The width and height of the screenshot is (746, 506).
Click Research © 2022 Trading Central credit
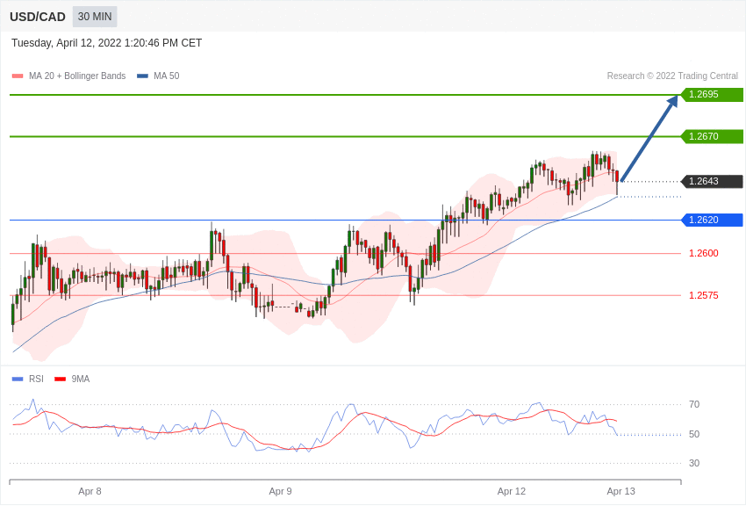click(x=672, y=76)
